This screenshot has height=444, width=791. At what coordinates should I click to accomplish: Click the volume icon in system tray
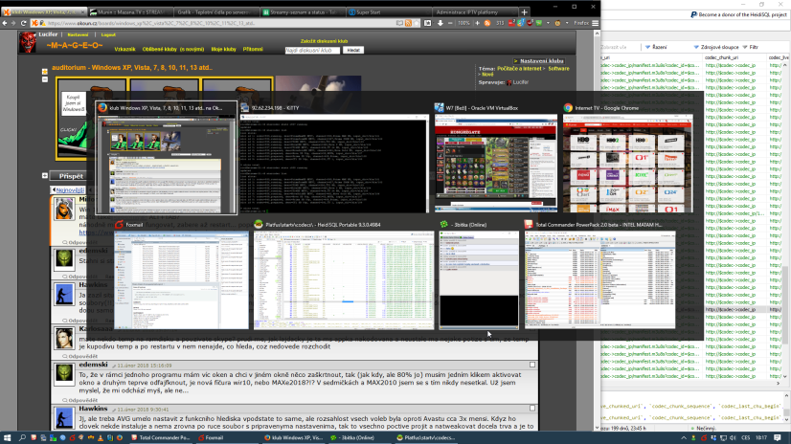[733, 438]
